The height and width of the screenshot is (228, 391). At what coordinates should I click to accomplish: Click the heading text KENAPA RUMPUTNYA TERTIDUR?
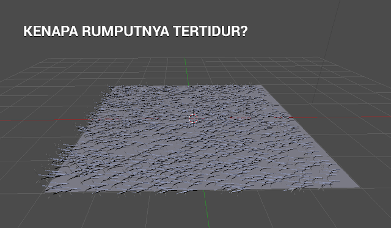click(136, 31)
